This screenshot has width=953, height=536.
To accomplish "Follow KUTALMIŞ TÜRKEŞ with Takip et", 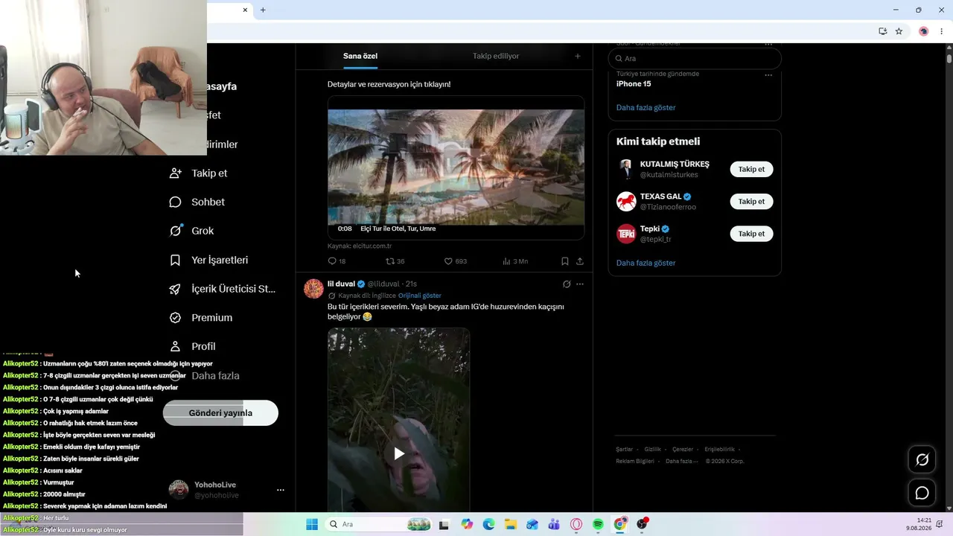I will [751, 169].
